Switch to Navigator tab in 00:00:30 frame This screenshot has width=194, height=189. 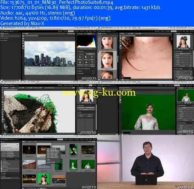pos(178,34)
